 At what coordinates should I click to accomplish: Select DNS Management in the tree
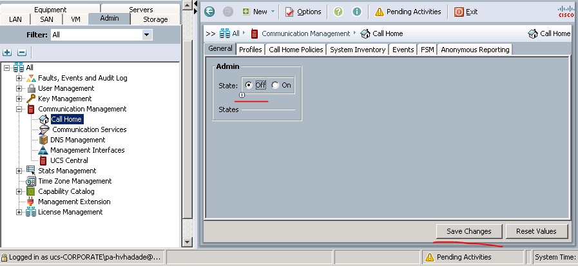[78, 140]
